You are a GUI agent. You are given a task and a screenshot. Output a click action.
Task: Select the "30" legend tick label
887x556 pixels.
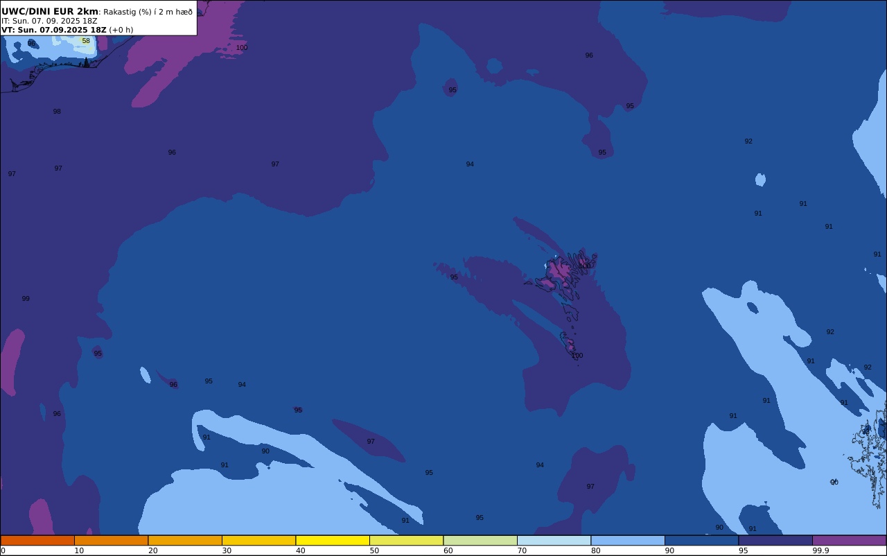(x=227, y=550)
